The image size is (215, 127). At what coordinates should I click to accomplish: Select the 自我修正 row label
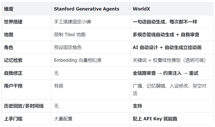(x=27, y=73)
